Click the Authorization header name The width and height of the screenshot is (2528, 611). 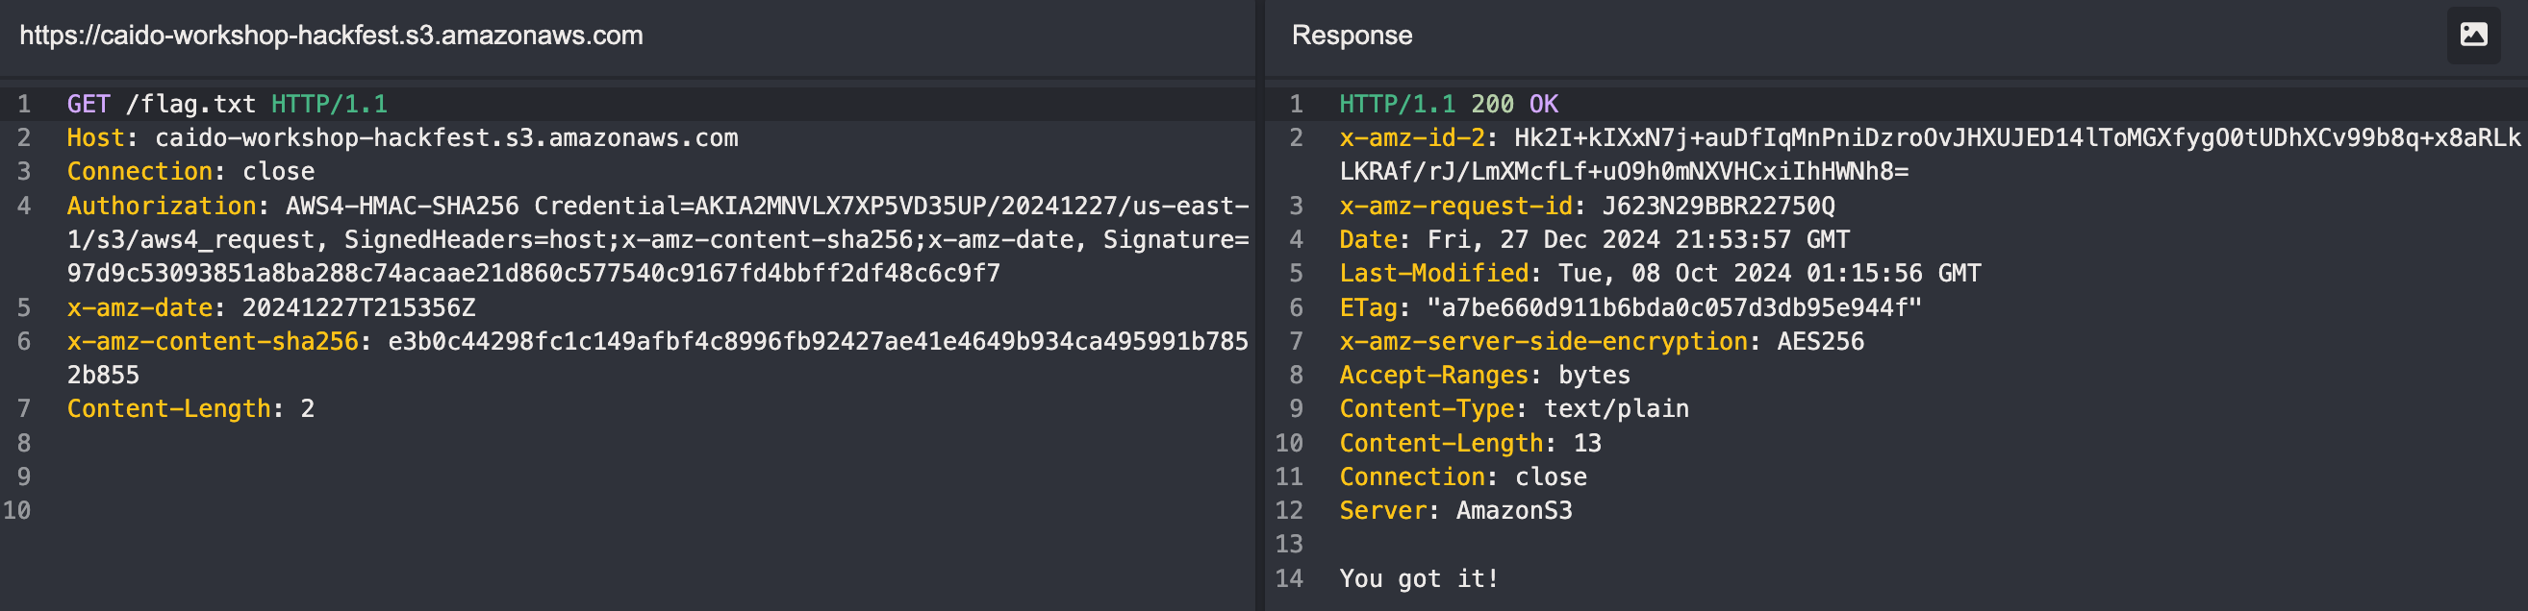(x=161, y=206)
